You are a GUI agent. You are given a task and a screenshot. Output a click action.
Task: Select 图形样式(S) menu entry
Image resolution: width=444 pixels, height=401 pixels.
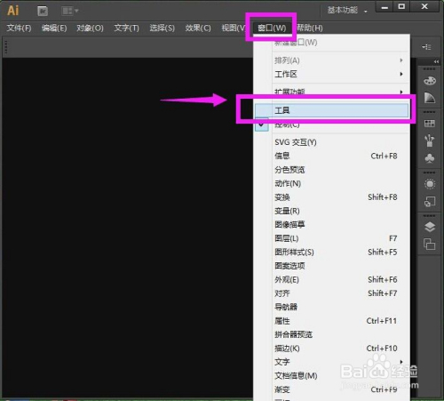331,253
